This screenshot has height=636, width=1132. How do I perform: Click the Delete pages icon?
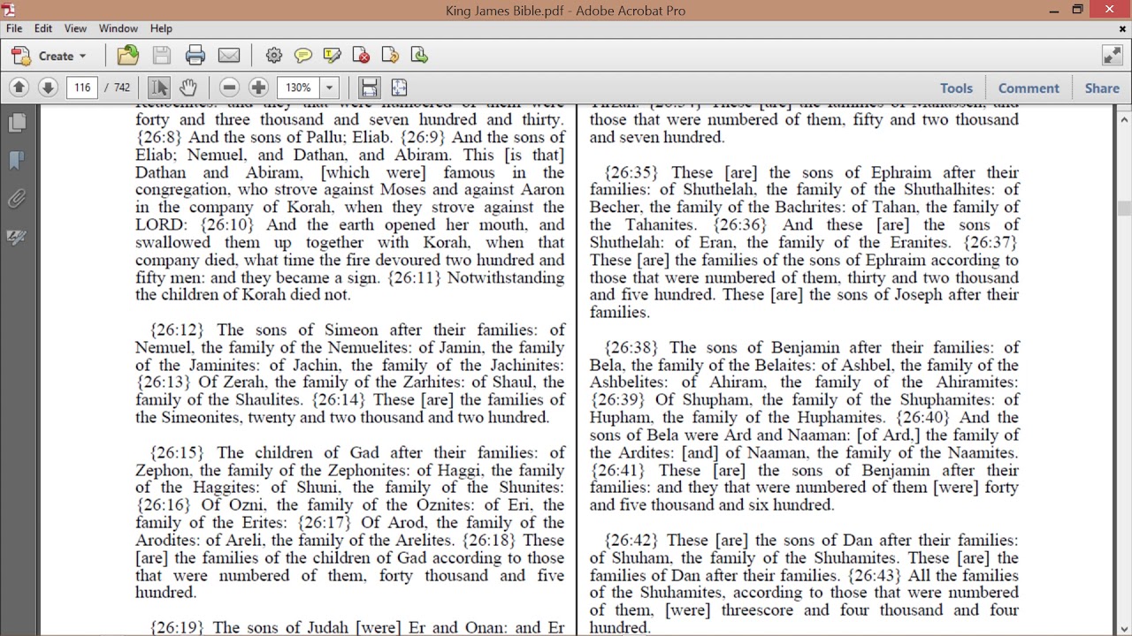[x=362, y=56]
